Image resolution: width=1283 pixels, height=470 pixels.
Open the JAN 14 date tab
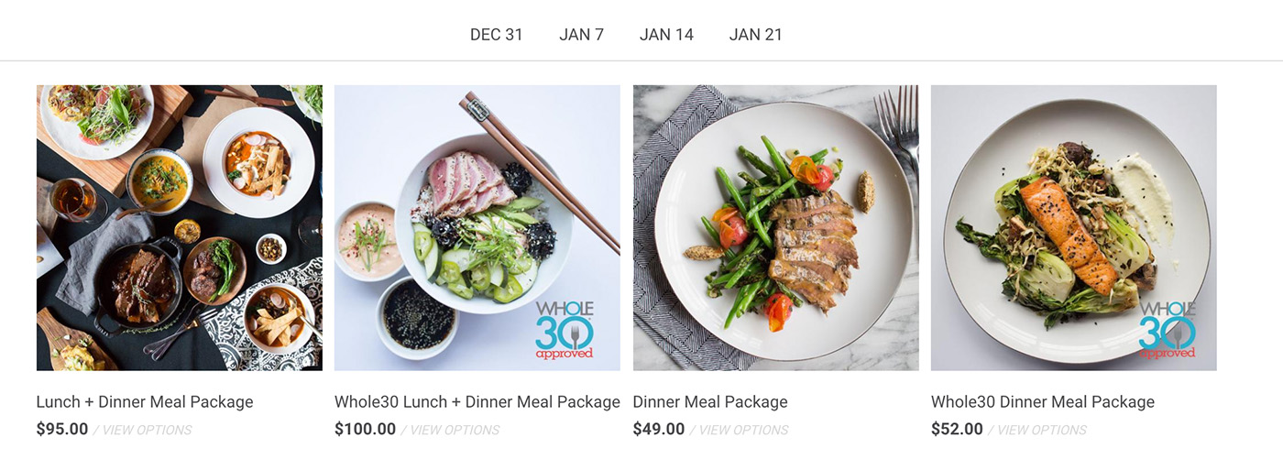(666, 35)
